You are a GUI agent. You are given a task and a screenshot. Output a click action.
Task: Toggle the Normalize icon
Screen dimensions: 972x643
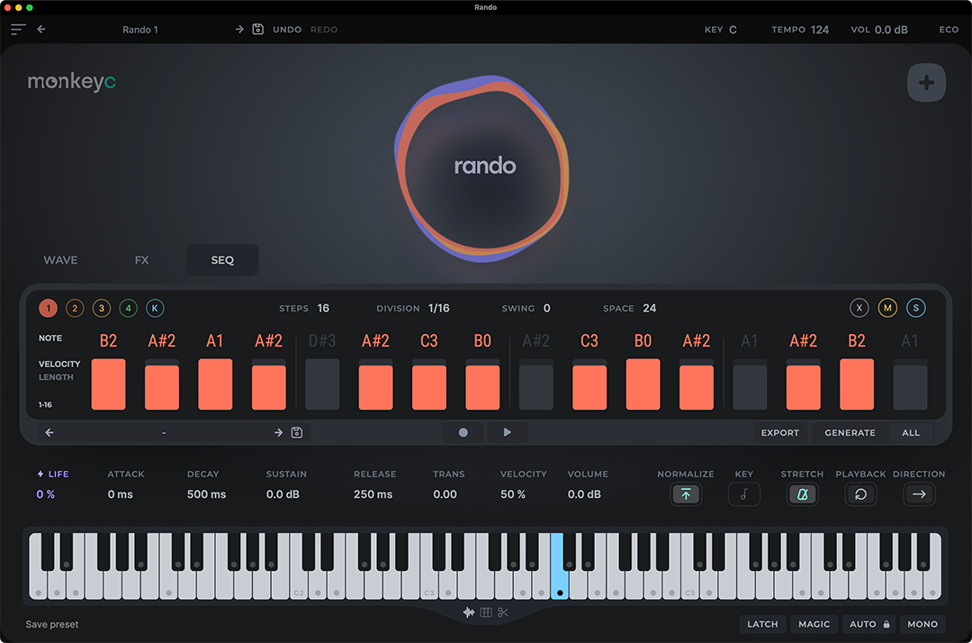coord(686,494)
